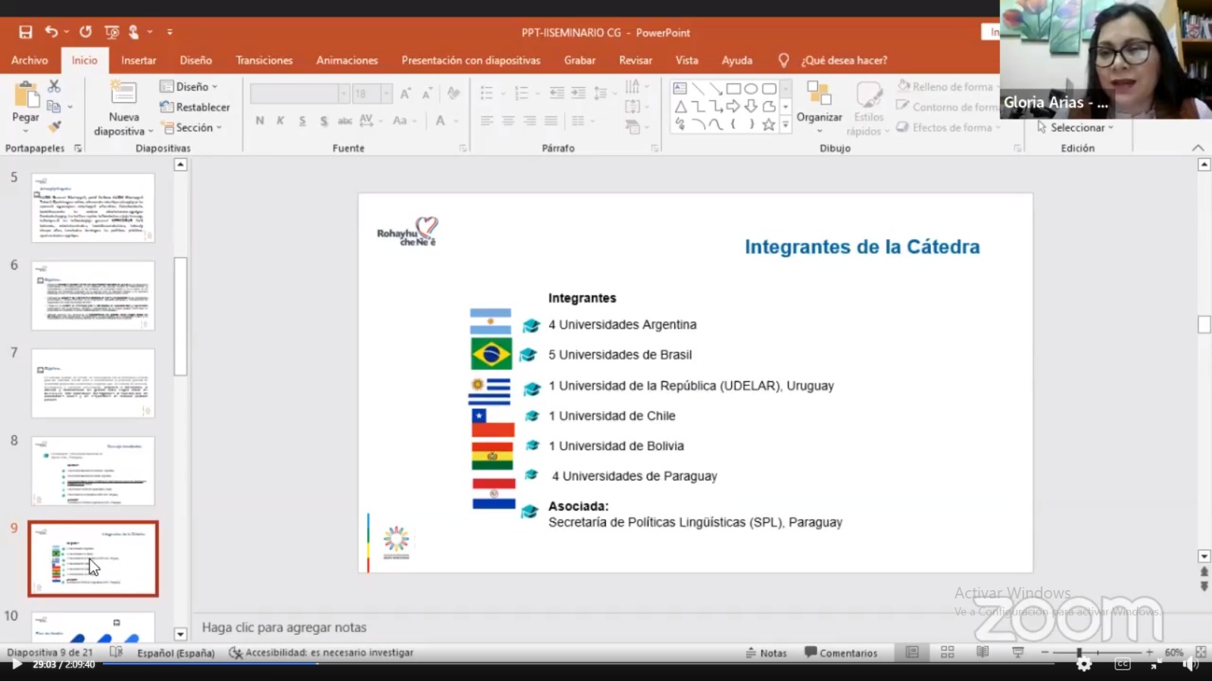Switch to slide sorter view icon

pos(947,652)
